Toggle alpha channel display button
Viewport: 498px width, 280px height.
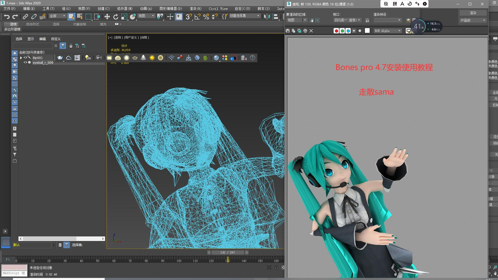click(x=354, y=31)
